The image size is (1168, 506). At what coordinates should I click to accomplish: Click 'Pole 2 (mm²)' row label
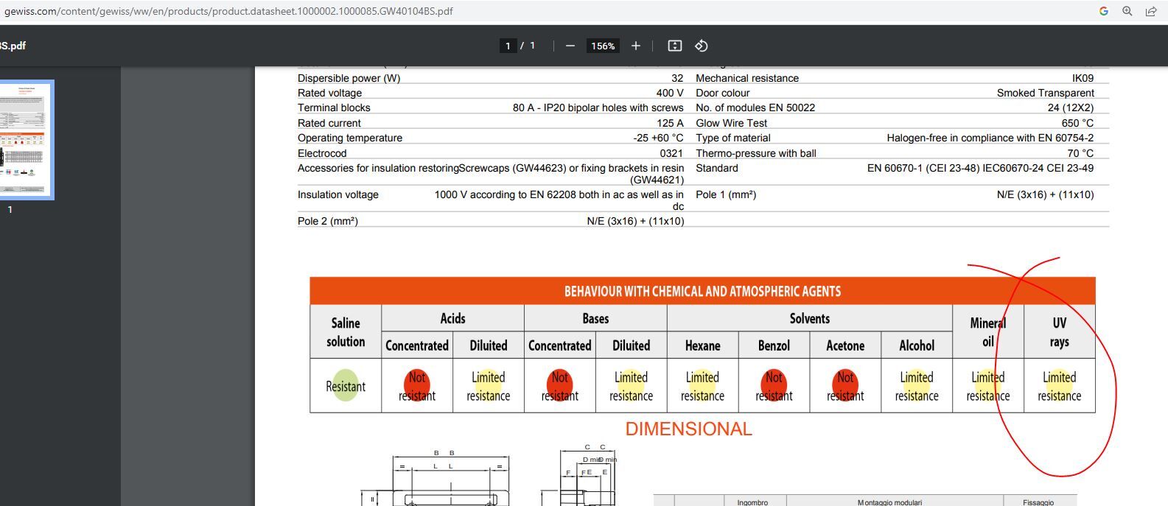327,221
